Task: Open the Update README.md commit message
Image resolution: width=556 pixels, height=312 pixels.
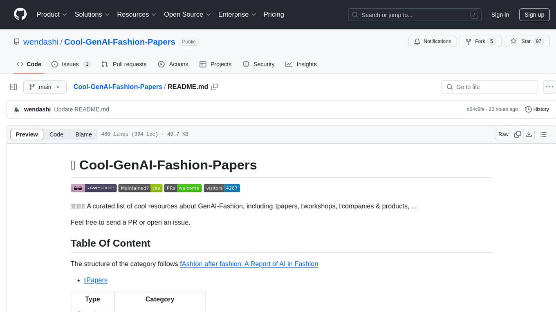Action: (x=81, y=109)
